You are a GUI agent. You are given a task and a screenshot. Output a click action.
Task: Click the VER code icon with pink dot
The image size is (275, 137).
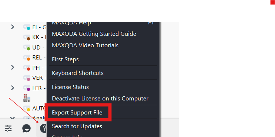point(27,78)
